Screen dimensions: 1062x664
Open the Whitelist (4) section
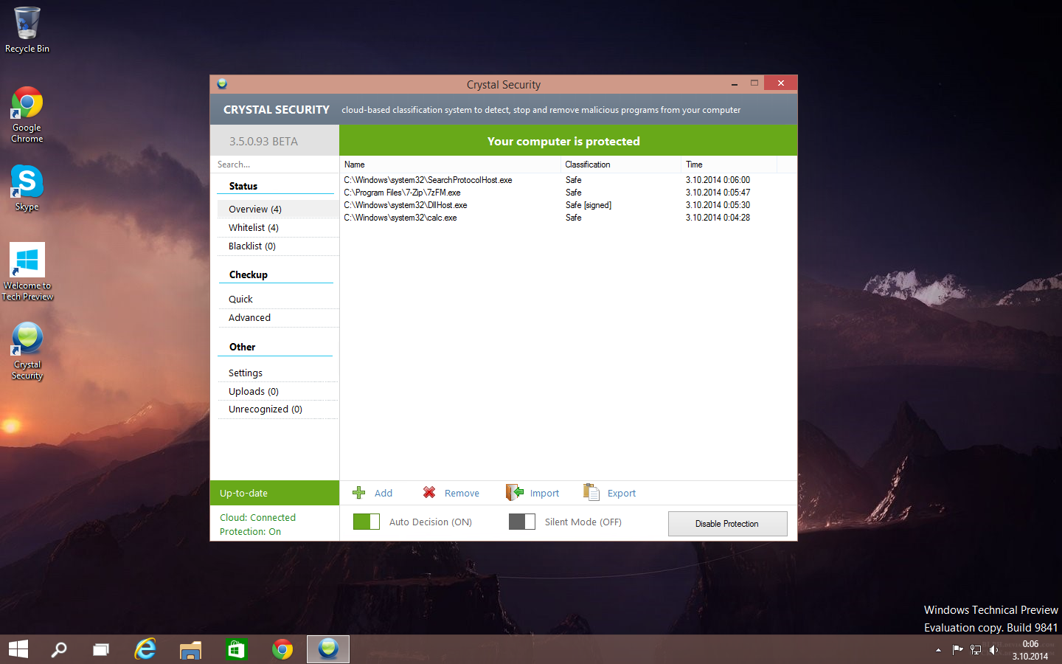tap(254, 228)
